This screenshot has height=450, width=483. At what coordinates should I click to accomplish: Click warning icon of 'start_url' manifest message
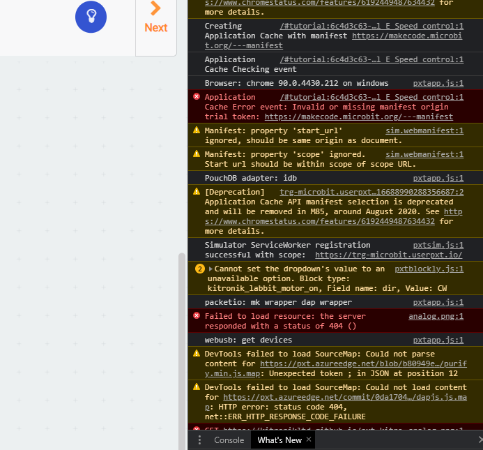pyautogui.click(x=197, y=130)
